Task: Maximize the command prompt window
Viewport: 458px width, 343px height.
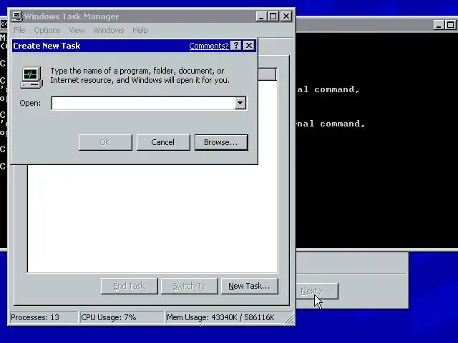Action: [x=450, y=25]
